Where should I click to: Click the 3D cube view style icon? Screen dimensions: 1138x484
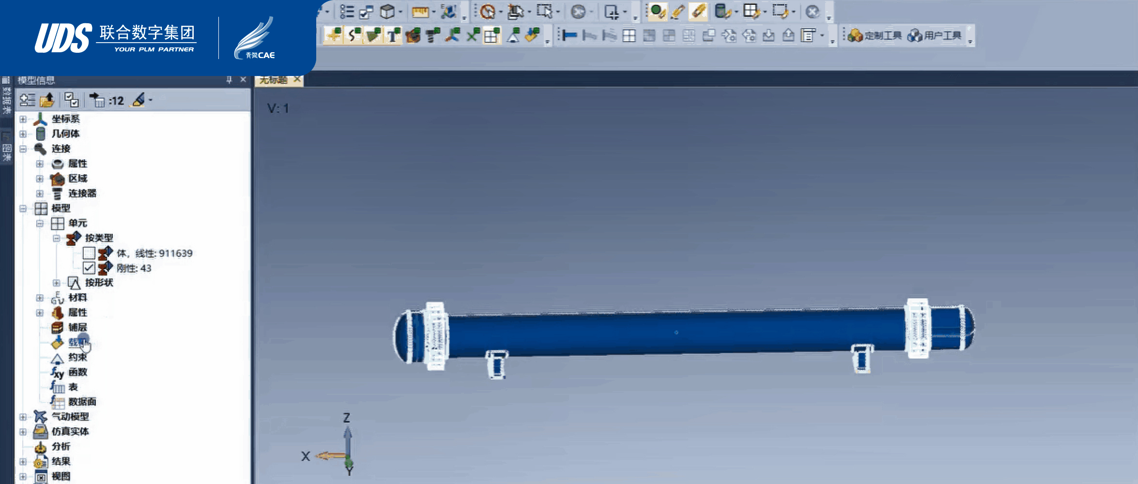(387, 12)
